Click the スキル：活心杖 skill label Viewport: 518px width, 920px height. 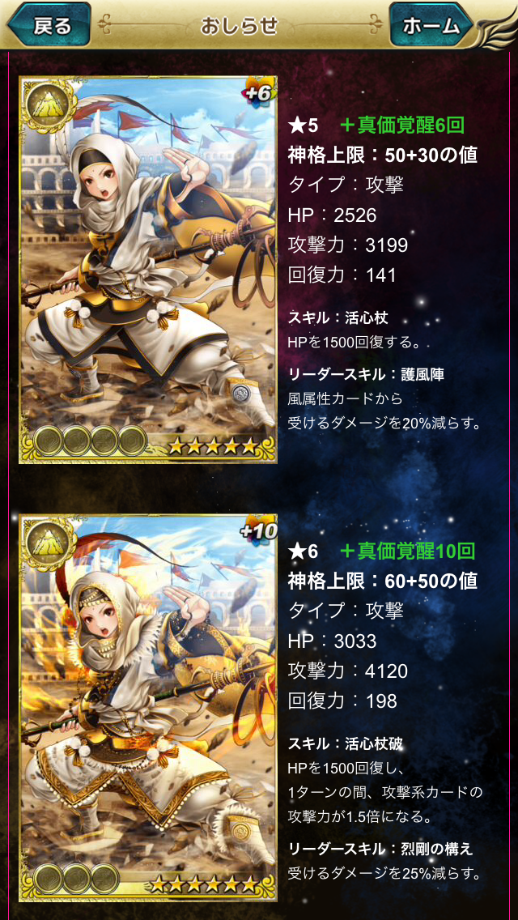tap(338, 318)
